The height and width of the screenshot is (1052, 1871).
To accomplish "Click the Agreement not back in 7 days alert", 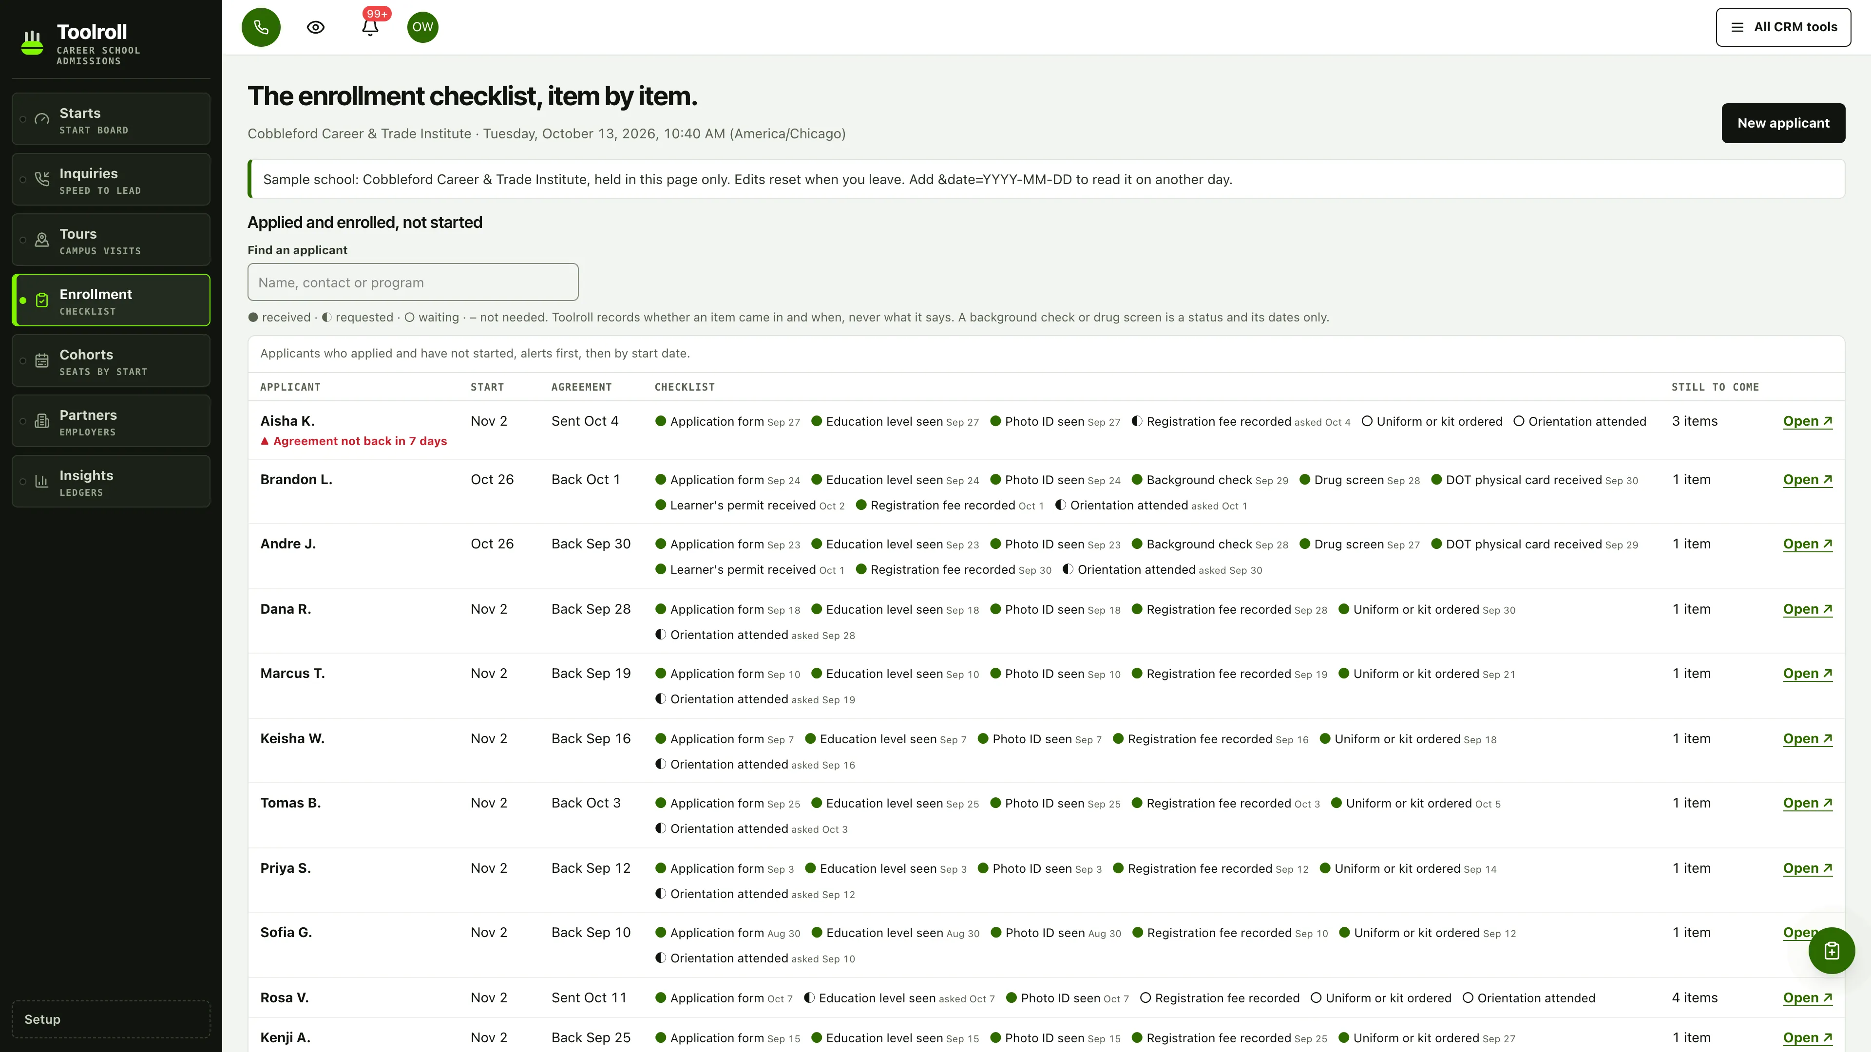I will point(354,441).
